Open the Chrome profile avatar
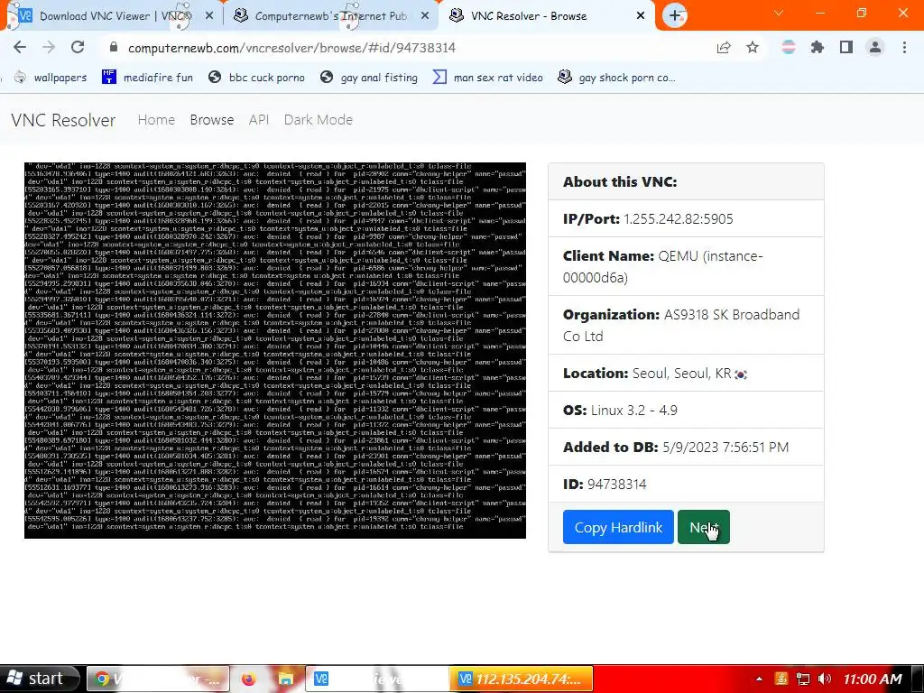 coord(875,47)
